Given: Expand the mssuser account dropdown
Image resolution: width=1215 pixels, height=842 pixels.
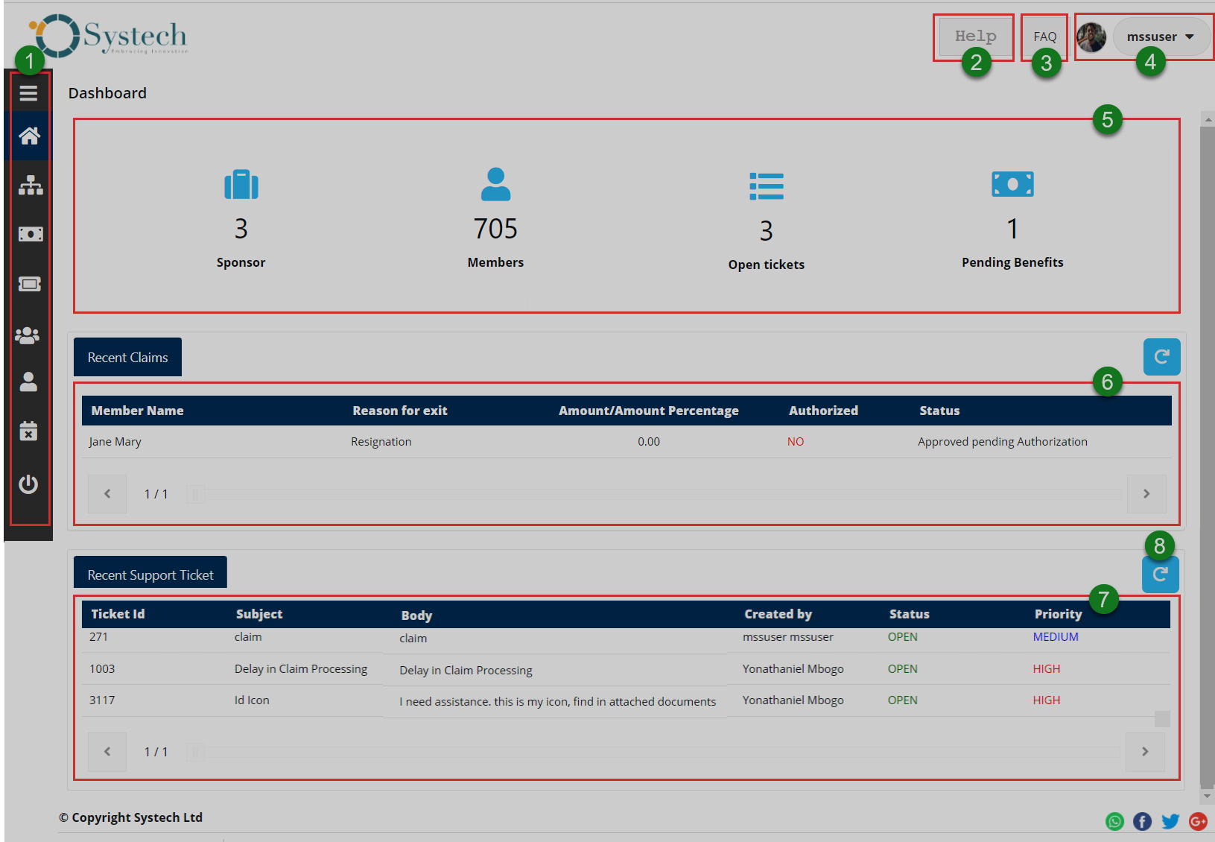Looking at the screenshot, I should pos(1159,37).
